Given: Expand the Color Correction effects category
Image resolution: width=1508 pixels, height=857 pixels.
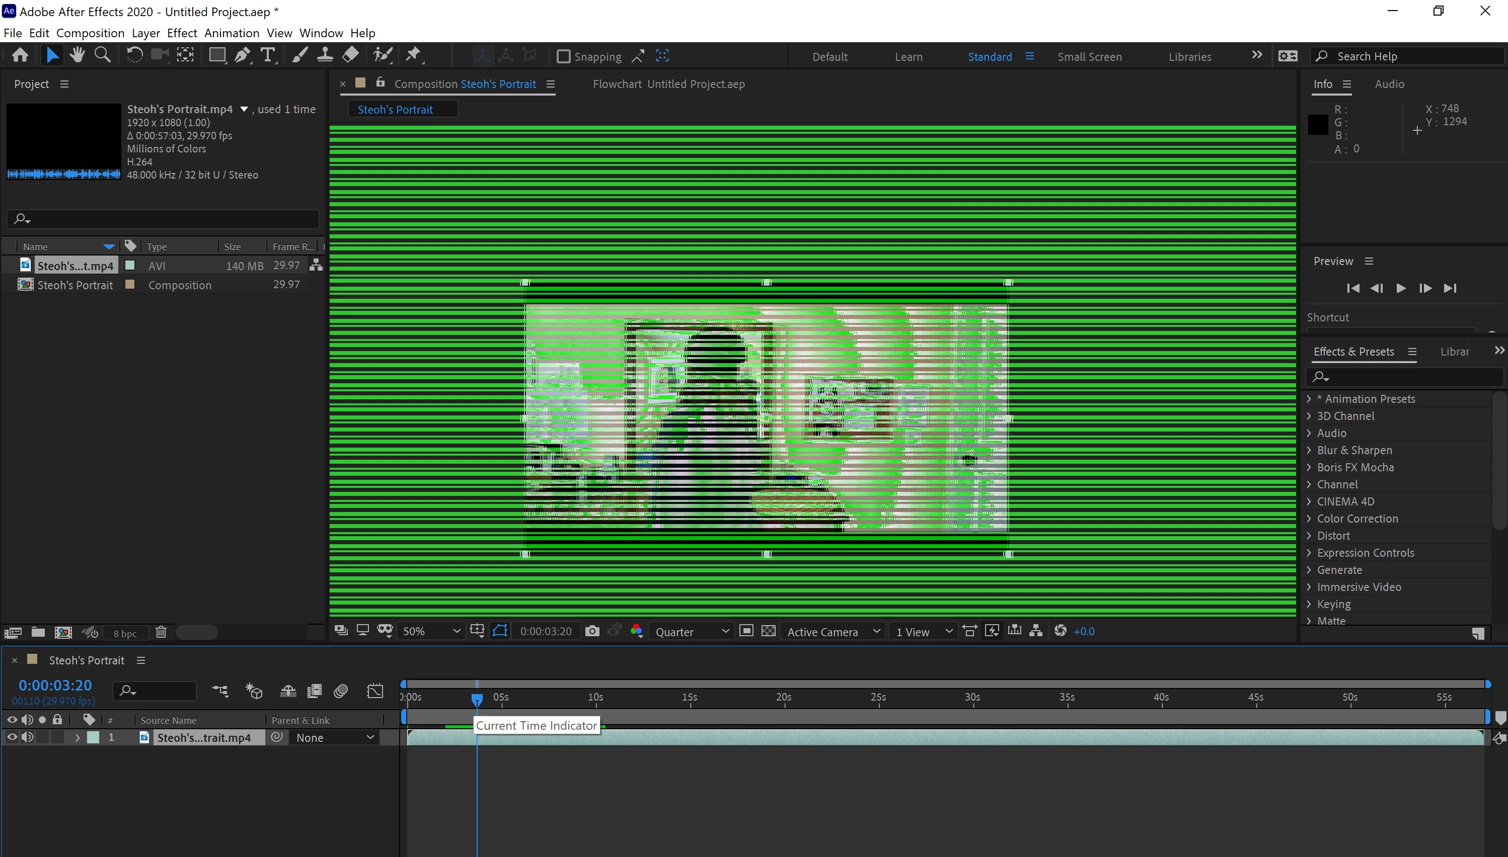Looking at the screenshot, I should 1309,519.
